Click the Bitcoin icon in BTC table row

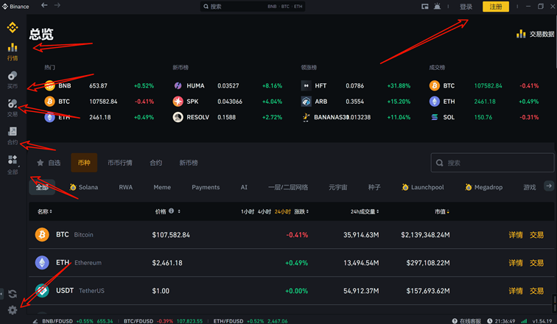point(42,235)
